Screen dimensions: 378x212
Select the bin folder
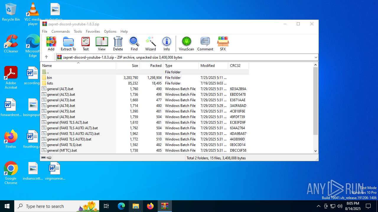[145, 77]
